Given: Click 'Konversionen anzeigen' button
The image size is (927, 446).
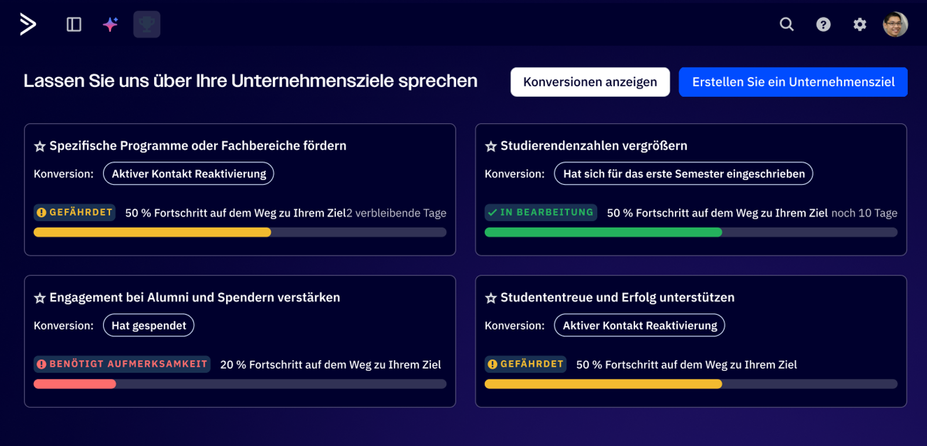Looking at the screenshot, I should pyautogui.click(x=590, y=82).
